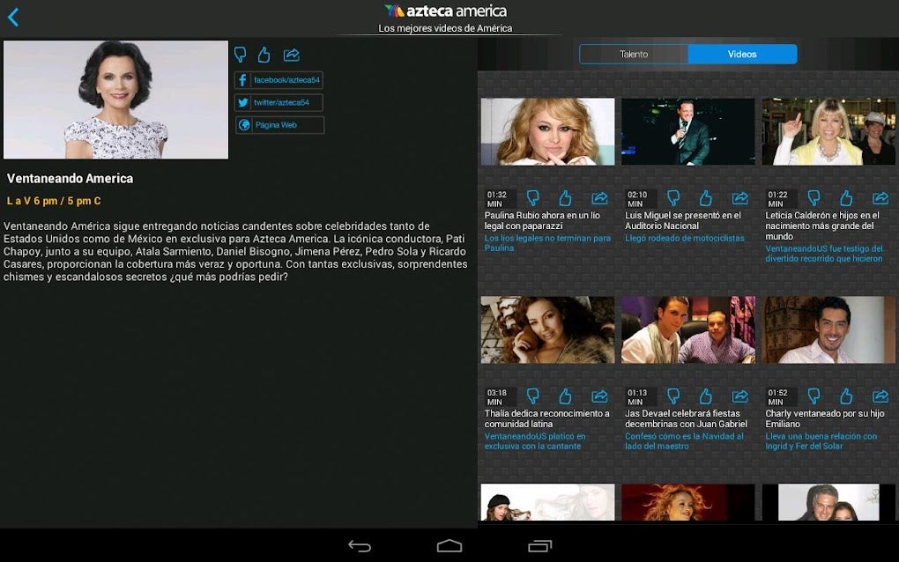The image size is (899, 562).
Task: Thumbs down the Paulina Rubio video
Action: pyautogui.click(x=532, y=198)
